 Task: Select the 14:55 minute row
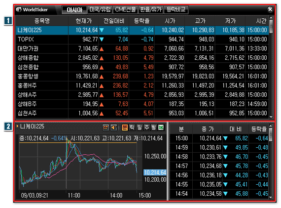pyautogui.click(x=219, y=184)
